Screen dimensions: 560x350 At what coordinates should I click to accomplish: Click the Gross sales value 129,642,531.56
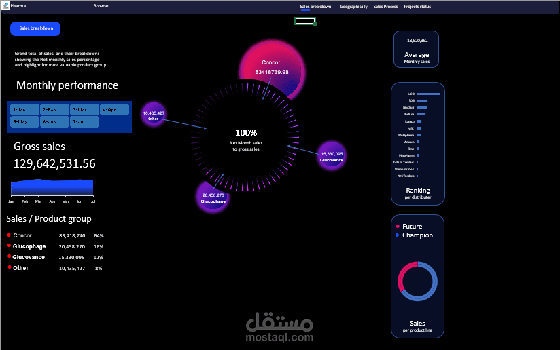tap(54, 163)
